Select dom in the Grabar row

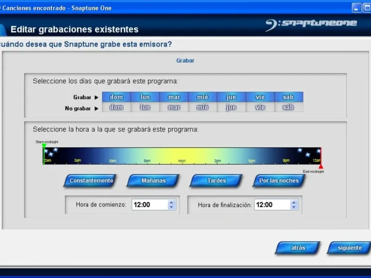coord(116,97)
